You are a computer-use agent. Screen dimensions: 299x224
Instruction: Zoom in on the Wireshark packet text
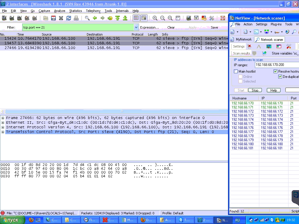[155, 18]
